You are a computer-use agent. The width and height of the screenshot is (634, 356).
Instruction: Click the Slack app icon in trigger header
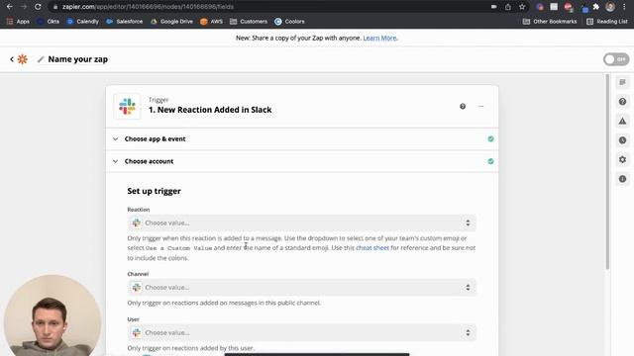[x=128, y=107]
